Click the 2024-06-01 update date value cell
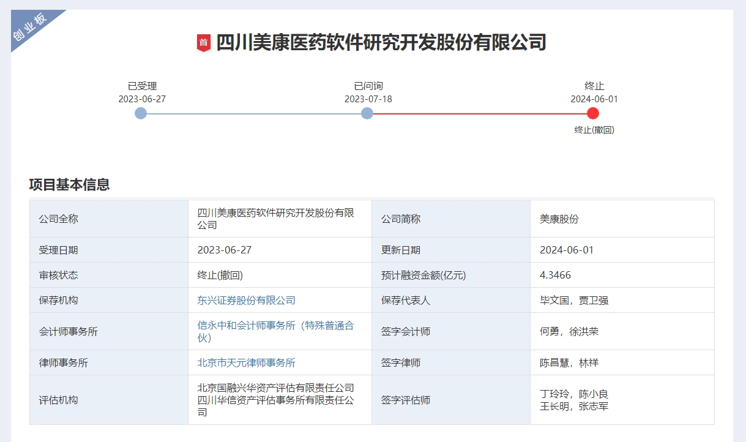The height and width of the screenshot is (442, 746). pos(567,250)
